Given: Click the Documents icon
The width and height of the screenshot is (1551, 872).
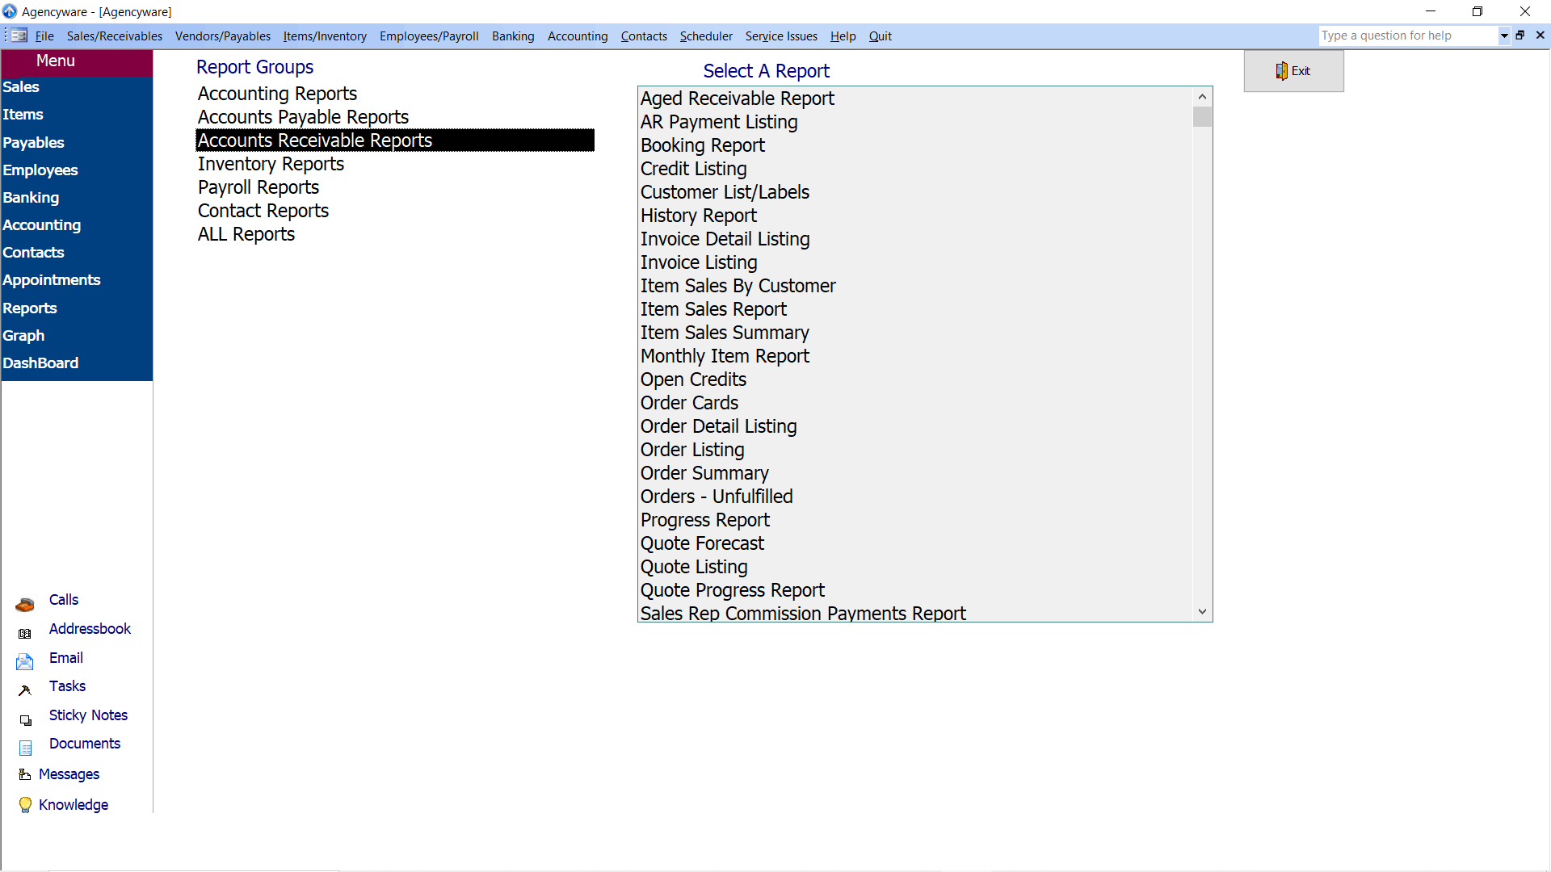Looking at the screenshot, I should (26, 748).
